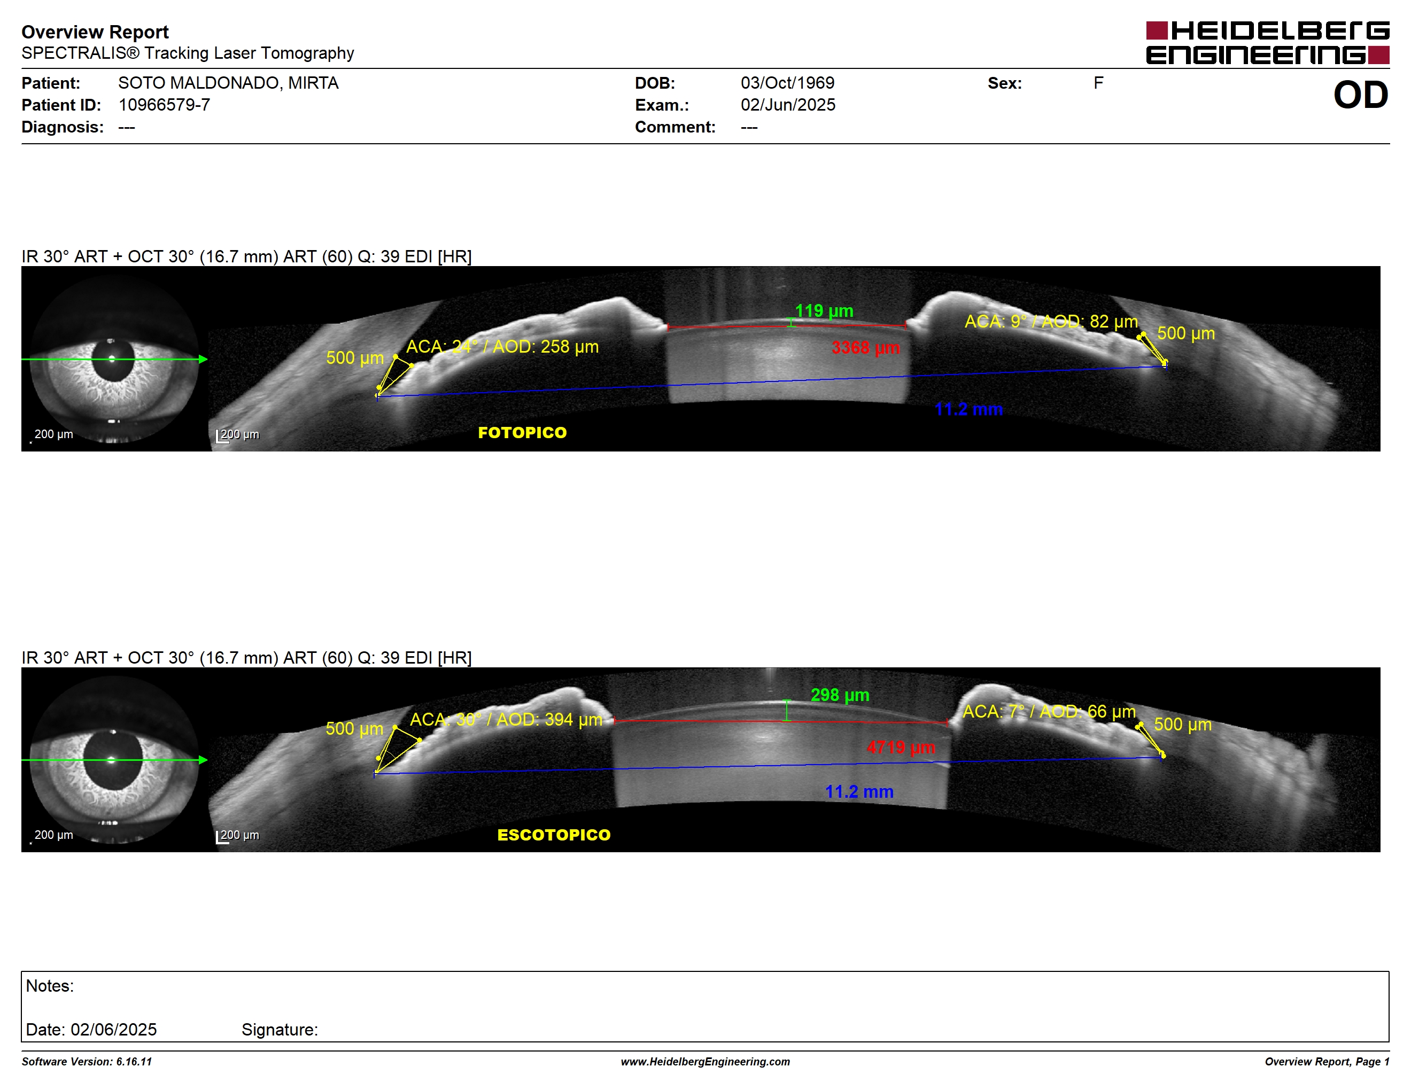Open the photopic infrared eye thumbnail
The image size is (1411, 1090).
coord(114,359)
